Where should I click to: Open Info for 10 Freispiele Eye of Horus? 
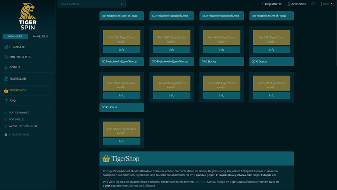coord(271,50)
